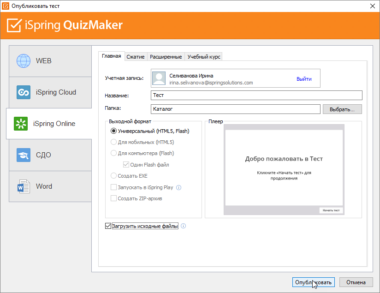Click the Word document icon
Screen dimensions: 380x293
click(24, 186)
